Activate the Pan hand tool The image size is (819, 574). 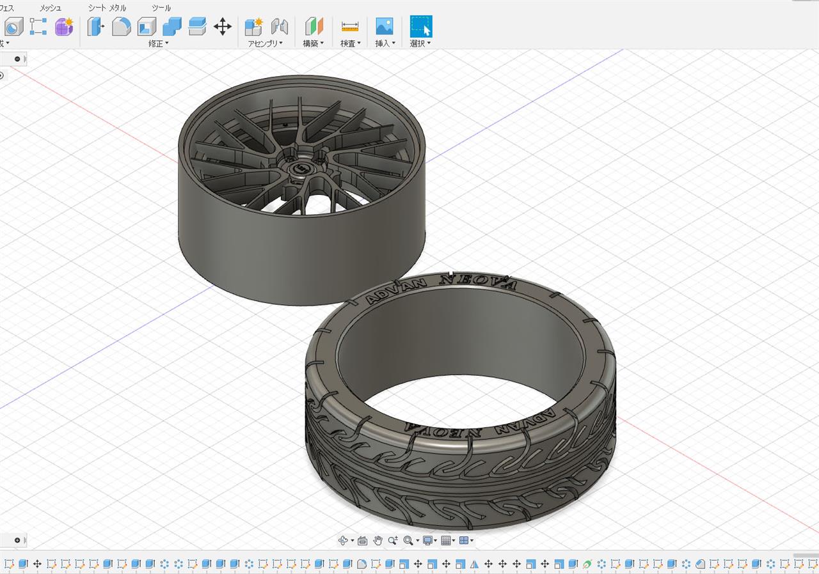[378, 540]
